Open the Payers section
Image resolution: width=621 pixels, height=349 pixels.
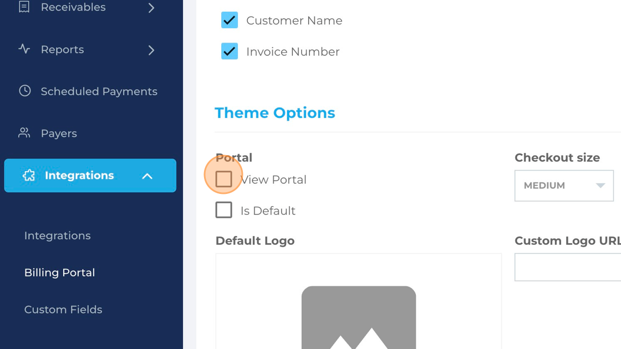tap(59, 134)
